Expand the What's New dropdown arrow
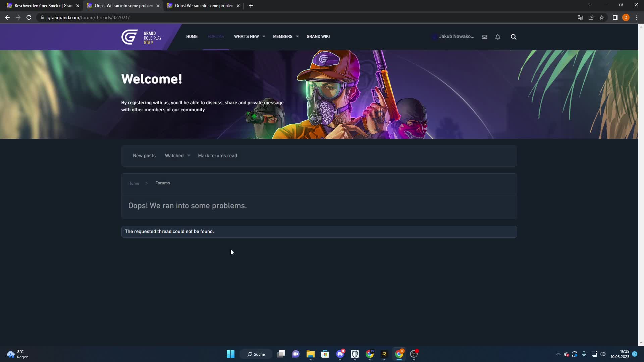 [264, 37]
